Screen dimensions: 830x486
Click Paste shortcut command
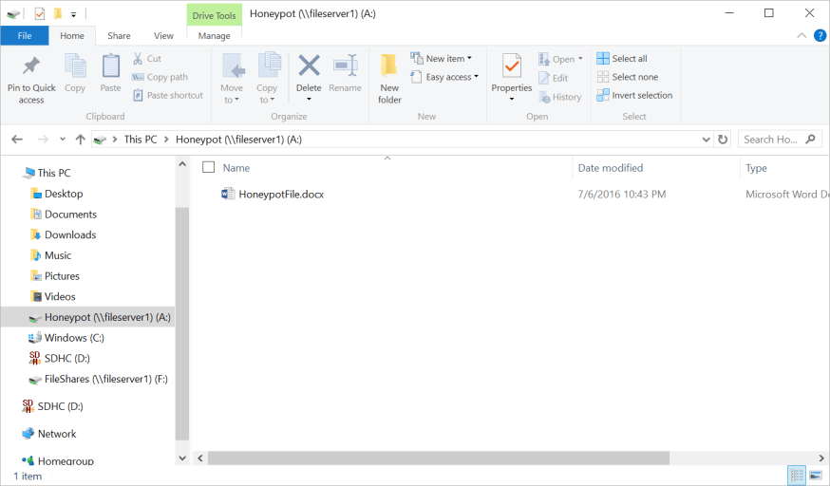(x=168, y=95)
